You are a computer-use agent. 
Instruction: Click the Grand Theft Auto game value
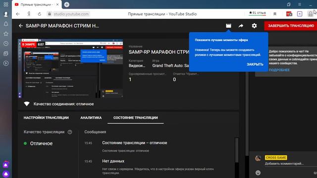(170, 66)
